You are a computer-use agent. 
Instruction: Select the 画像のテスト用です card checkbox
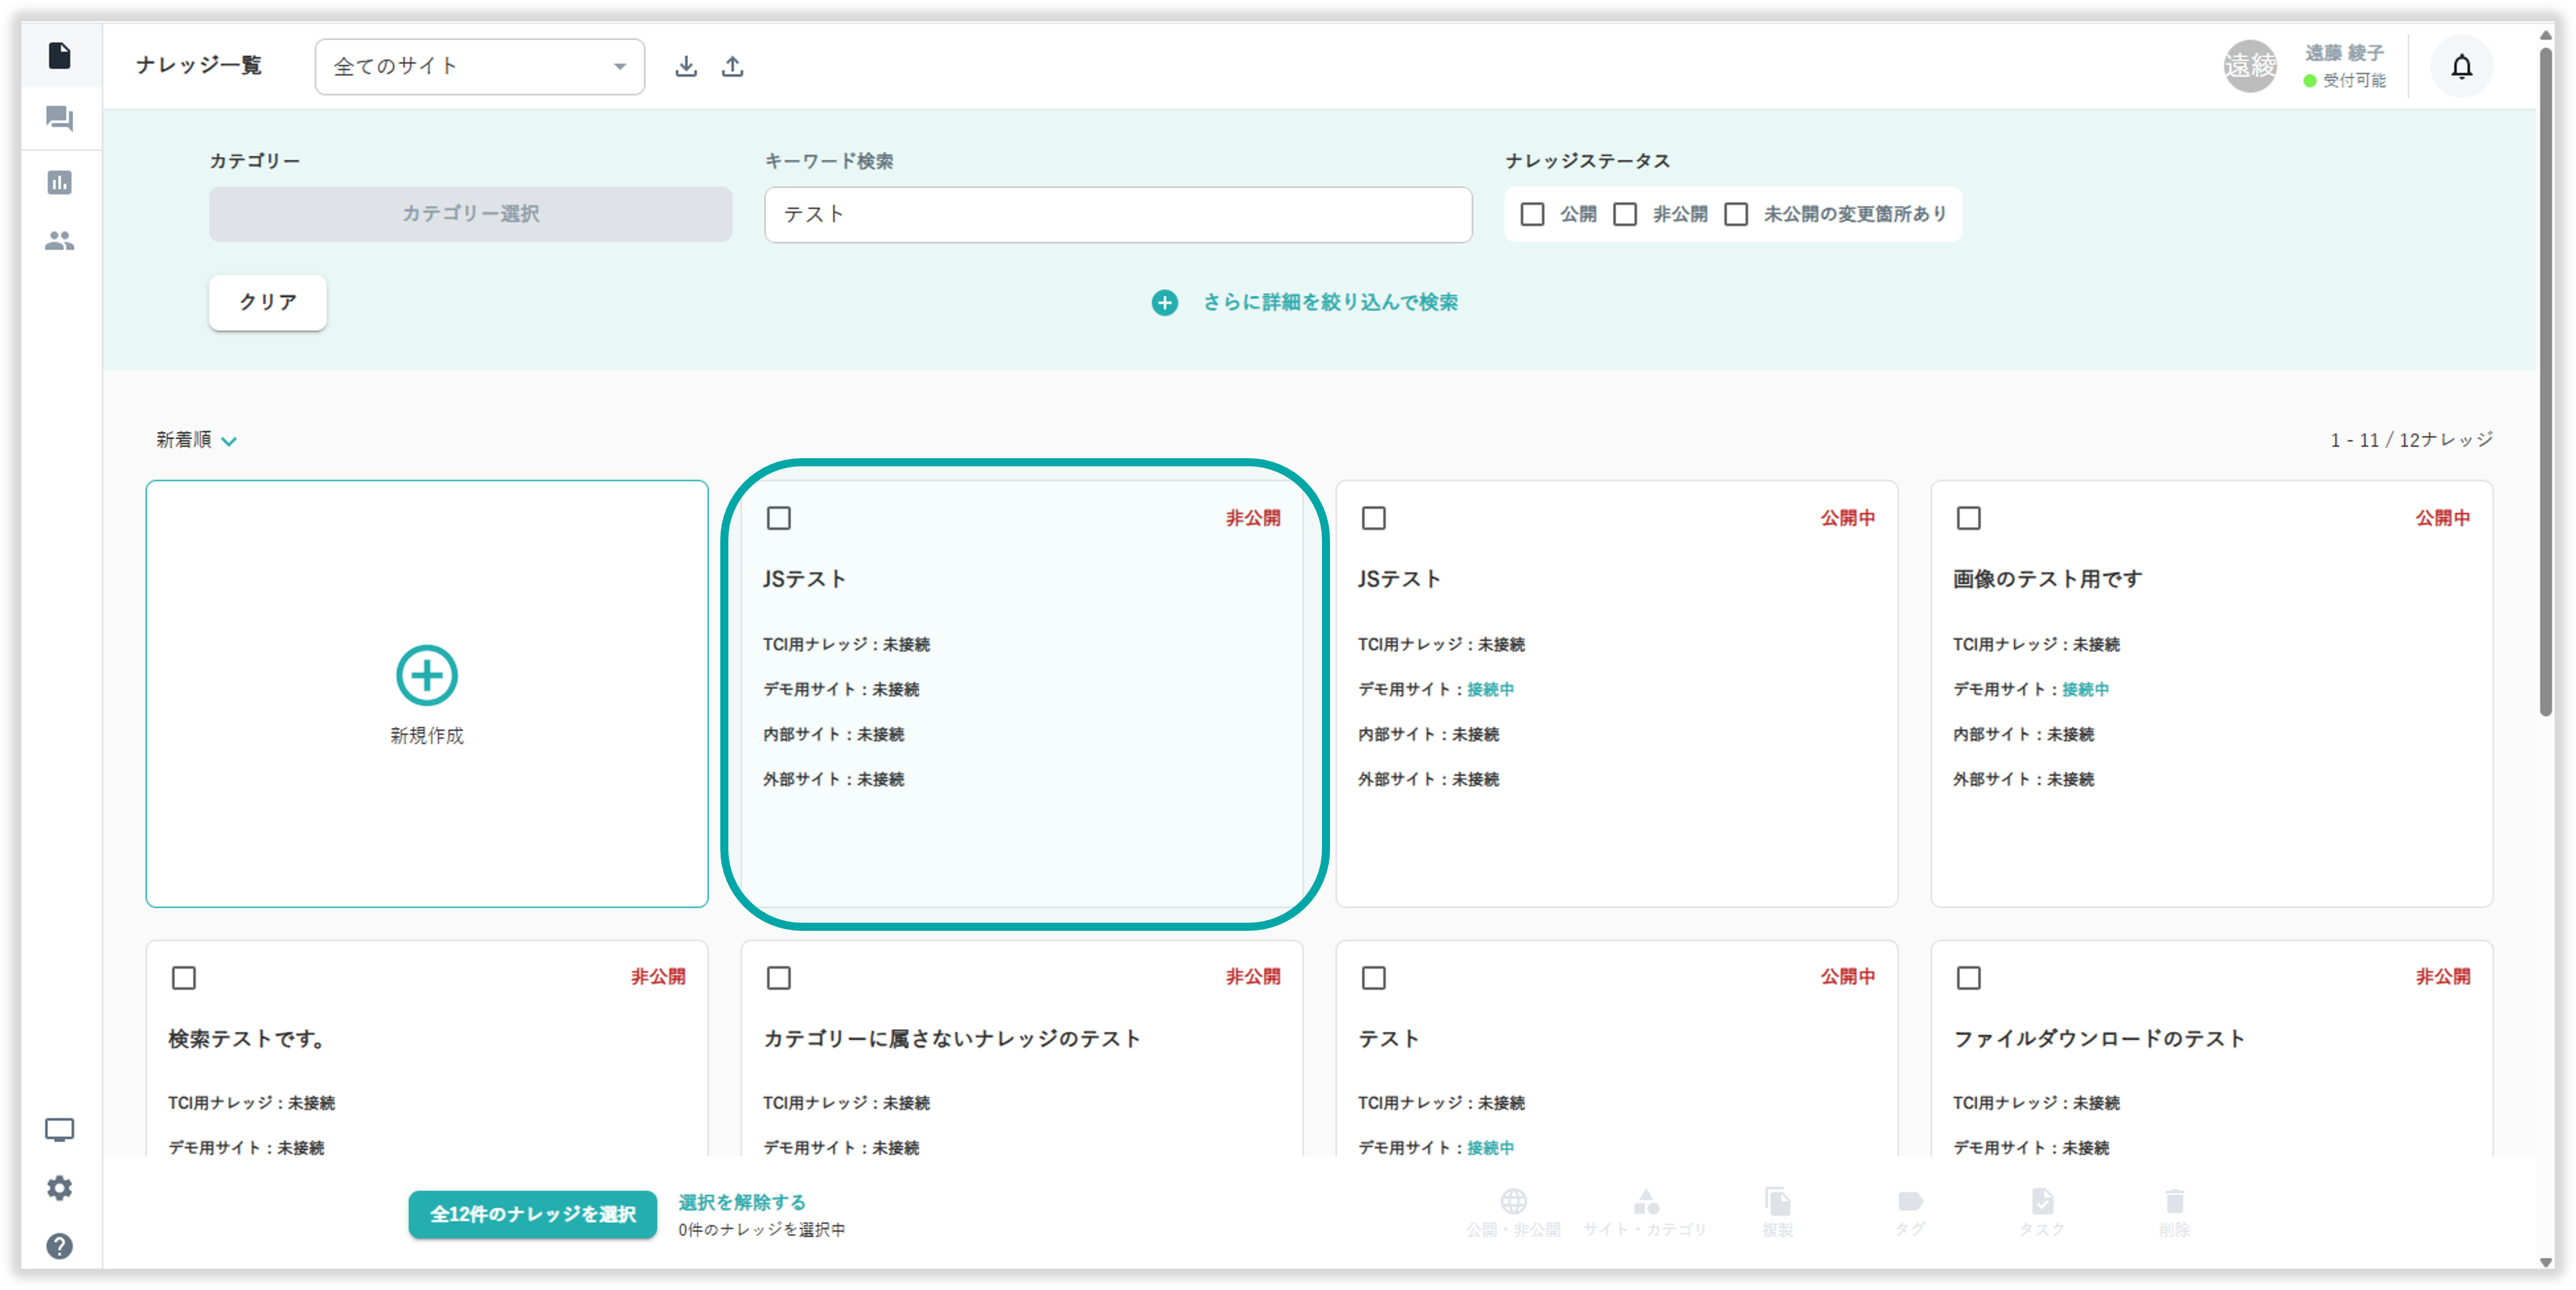point(1968,518)
